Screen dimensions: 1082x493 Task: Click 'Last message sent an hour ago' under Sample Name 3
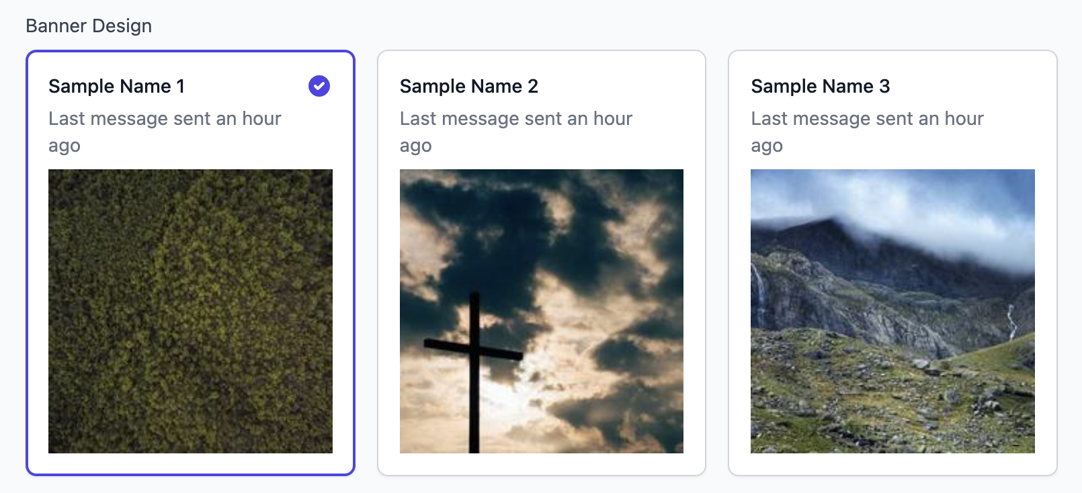tap(867, 132)
